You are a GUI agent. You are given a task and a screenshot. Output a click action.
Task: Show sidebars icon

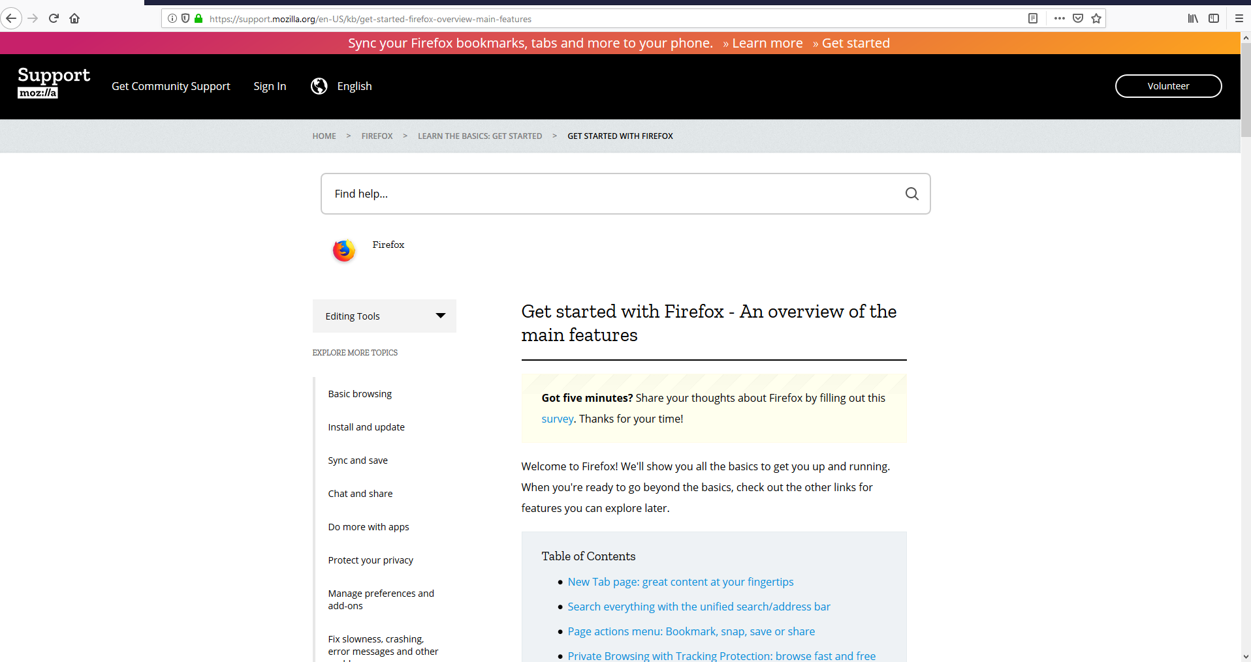(1214, 18)
